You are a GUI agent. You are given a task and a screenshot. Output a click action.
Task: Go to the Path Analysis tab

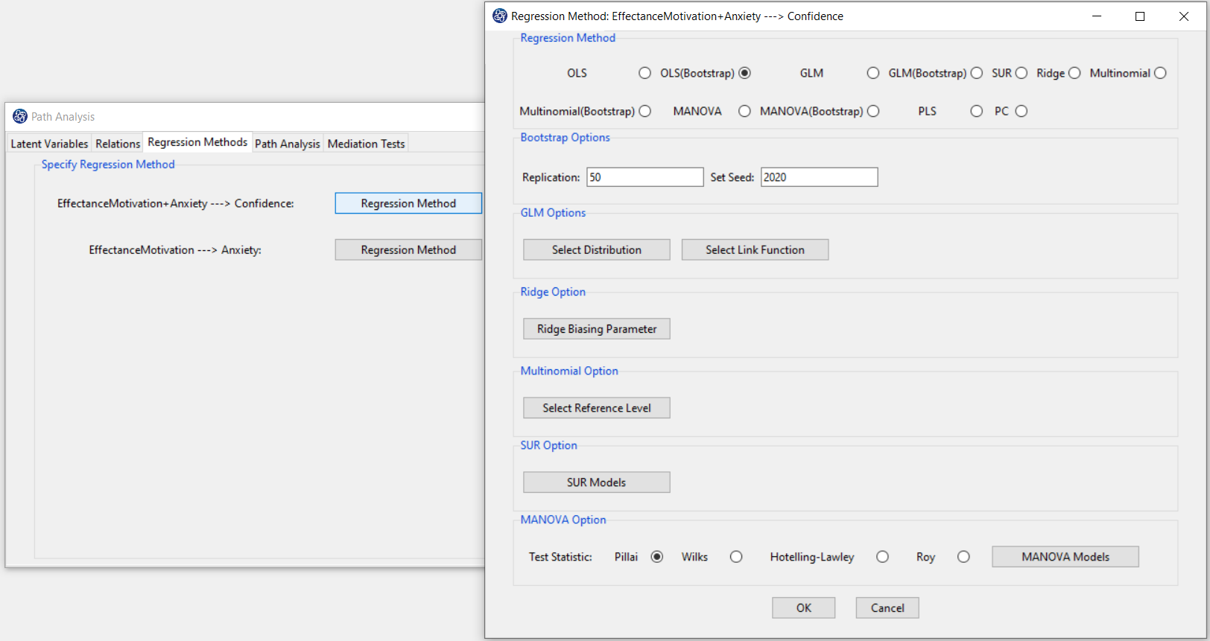tap(288, 144)
